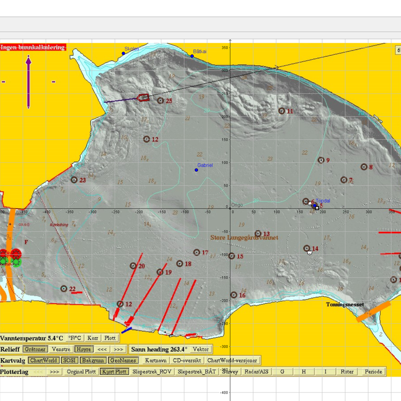This screenshot has height=401, width=401.
Task: Select target marker number 23
Action: pos(74,180)
